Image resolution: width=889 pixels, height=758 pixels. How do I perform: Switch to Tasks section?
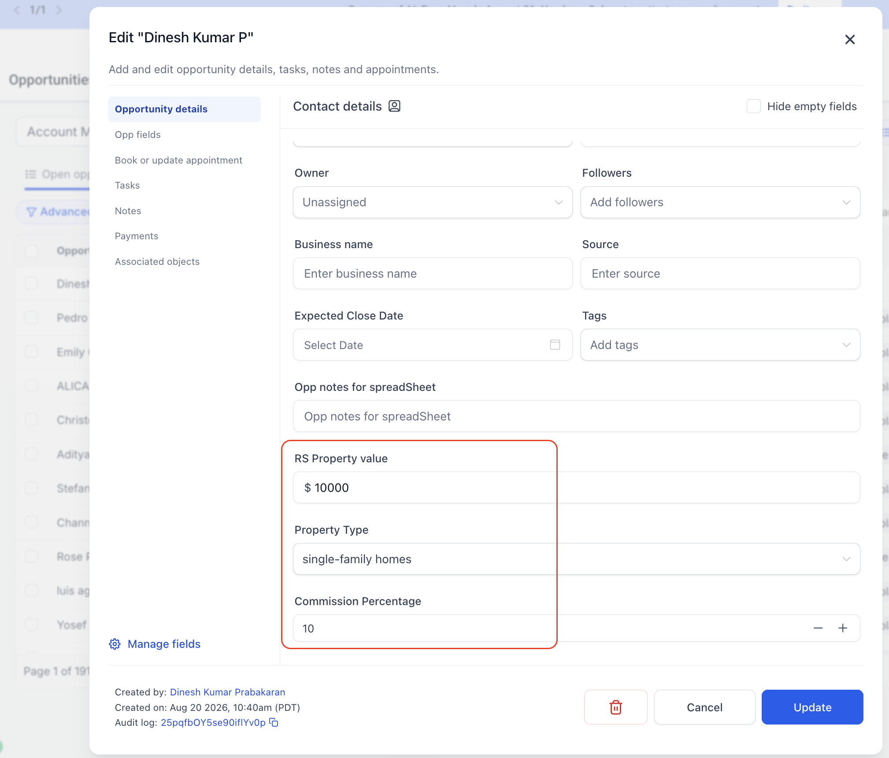click(x=127, y=186)
